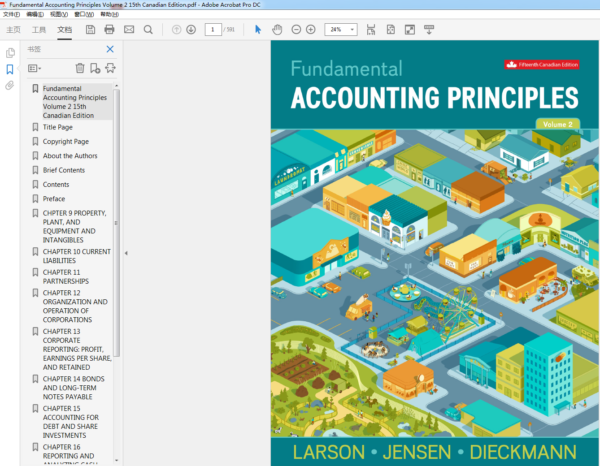Select Fundamental Accounting Principles Volume 2 bookmark
Screen dimensions: 600x466
[78, 102]
